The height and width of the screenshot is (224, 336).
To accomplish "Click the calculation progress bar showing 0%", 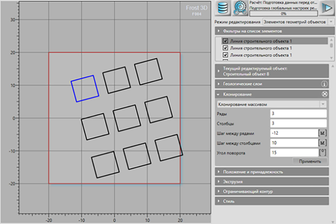I will tap(283, 13).
